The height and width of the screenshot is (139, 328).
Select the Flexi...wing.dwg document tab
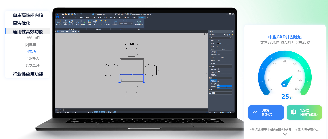pos(66,31)
